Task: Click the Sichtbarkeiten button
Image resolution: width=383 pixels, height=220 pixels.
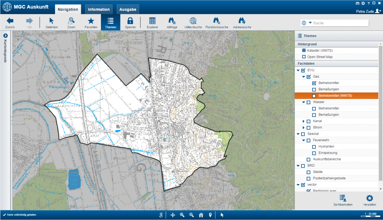Action: point(343,200)
